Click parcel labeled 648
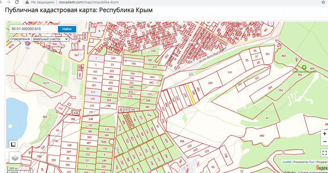 (x=76, y=113)
